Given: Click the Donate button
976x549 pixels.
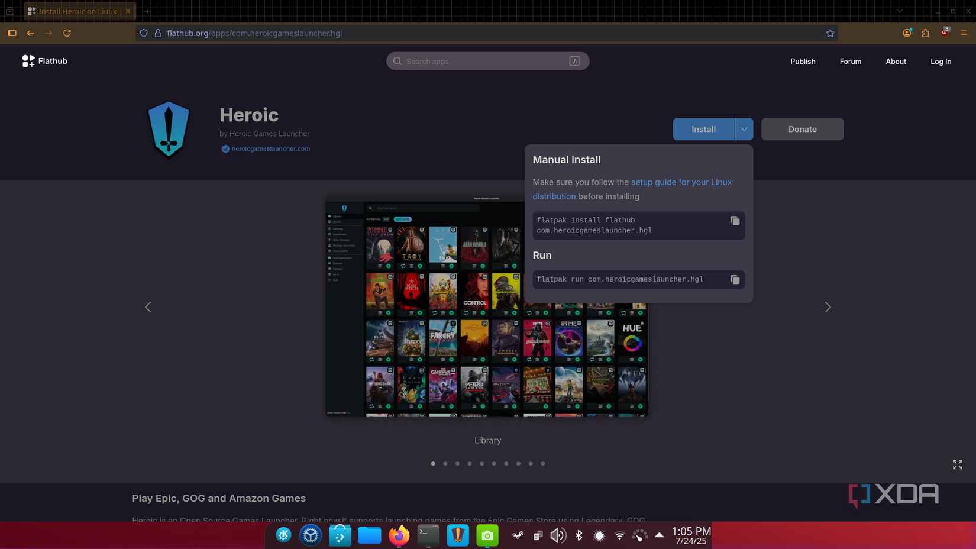Looking at the screenshot, I should click(x=802, y=129).
